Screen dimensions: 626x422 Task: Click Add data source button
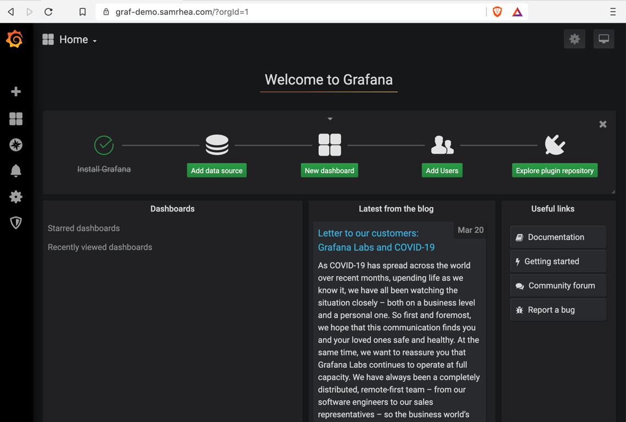pos(217,170)
